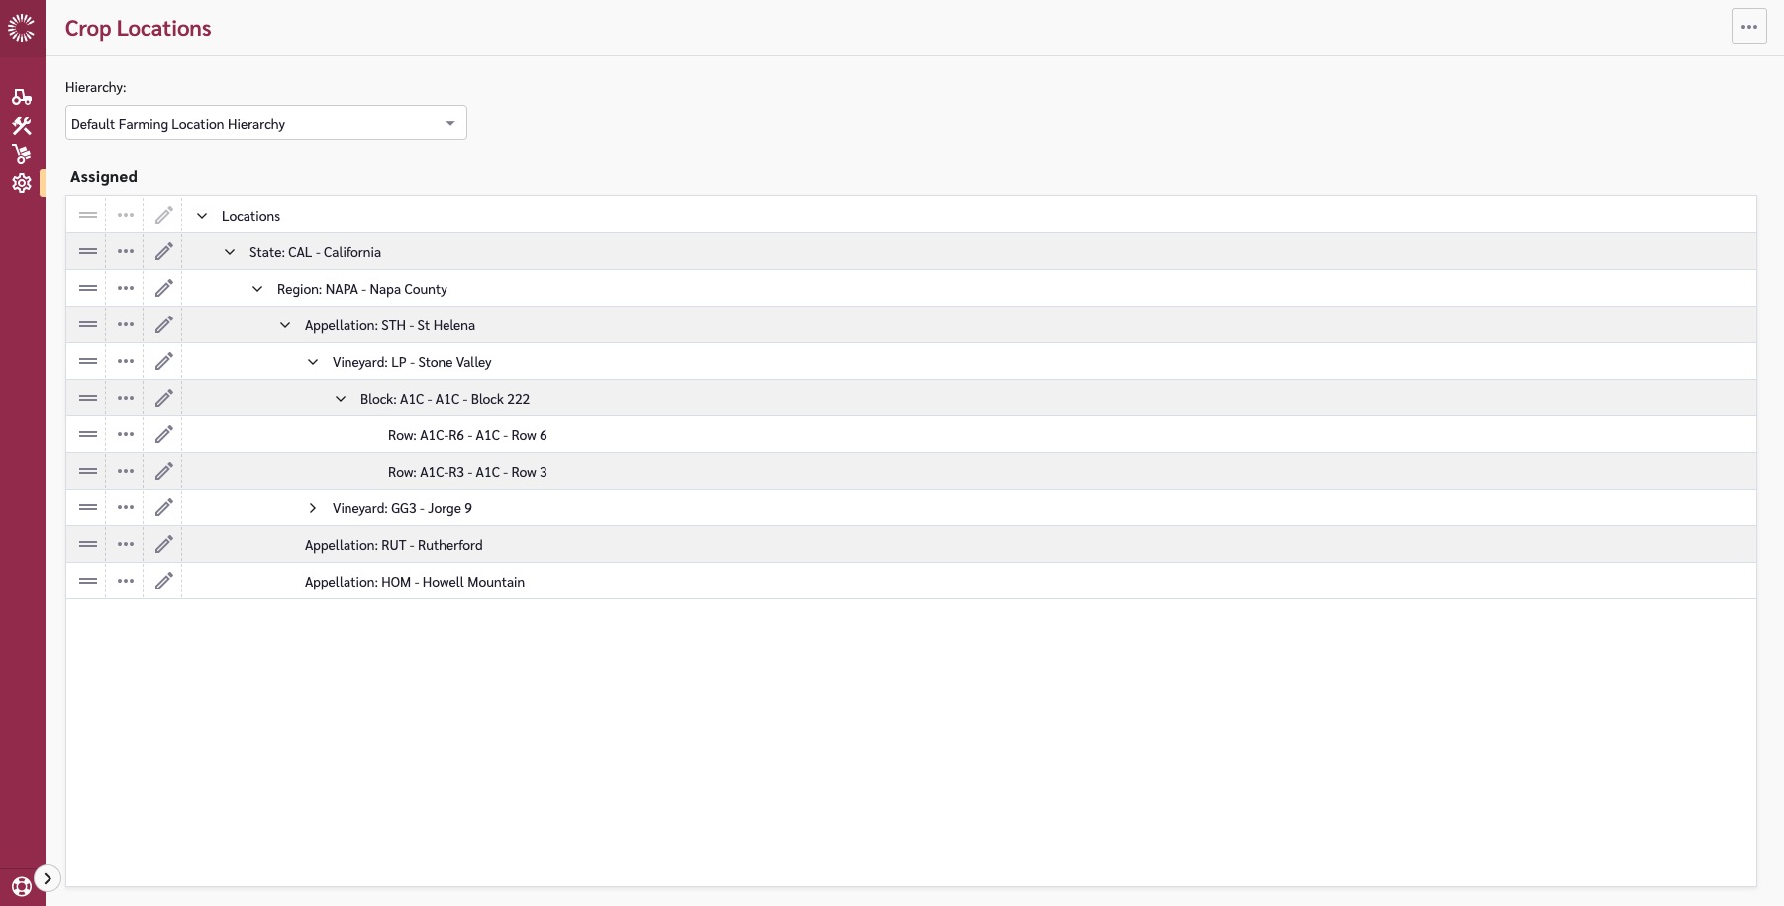Select Row A1C-R3 - A1C - Row 3

[467, 472]
